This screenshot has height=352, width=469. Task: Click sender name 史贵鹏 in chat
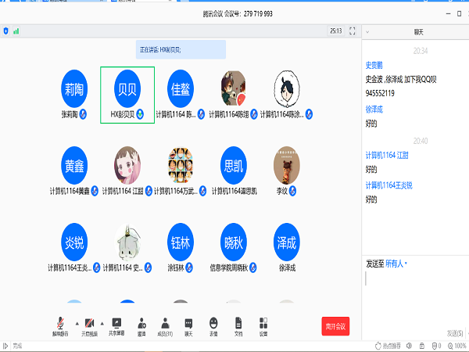point(374,65)
